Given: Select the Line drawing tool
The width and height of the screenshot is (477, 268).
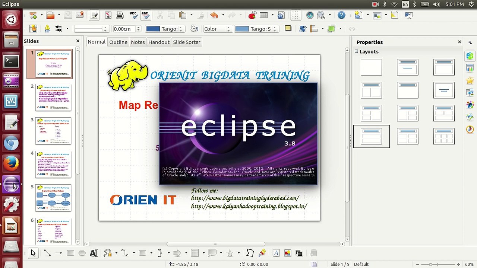Looking at the screenshot, I should 47,253.
